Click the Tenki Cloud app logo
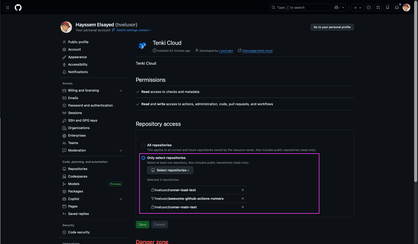 142,45
